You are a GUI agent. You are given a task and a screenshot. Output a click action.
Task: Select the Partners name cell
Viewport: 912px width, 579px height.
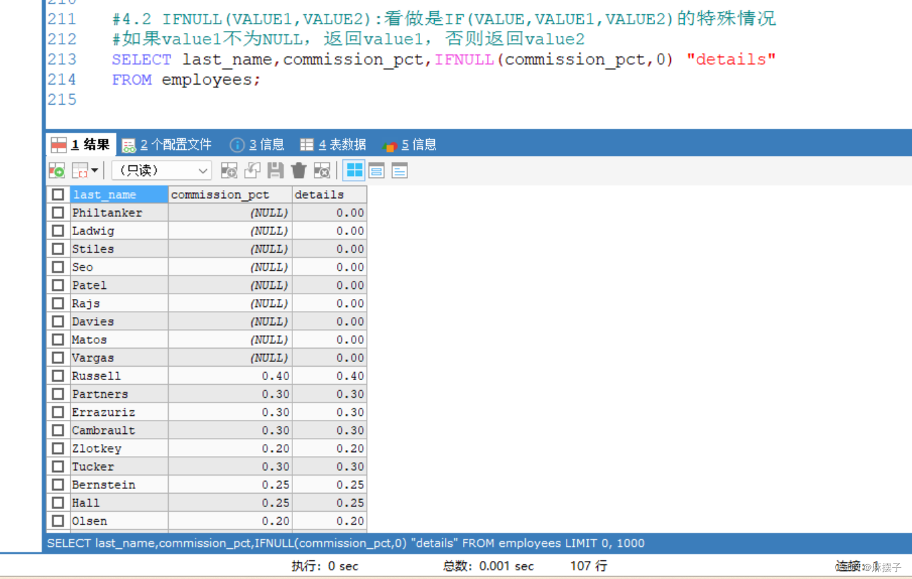[119, 394]
